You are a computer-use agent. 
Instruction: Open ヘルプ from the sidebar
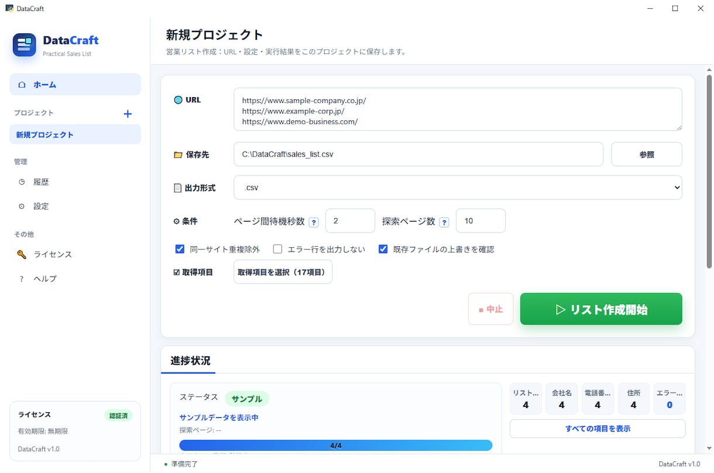point(75,279)
